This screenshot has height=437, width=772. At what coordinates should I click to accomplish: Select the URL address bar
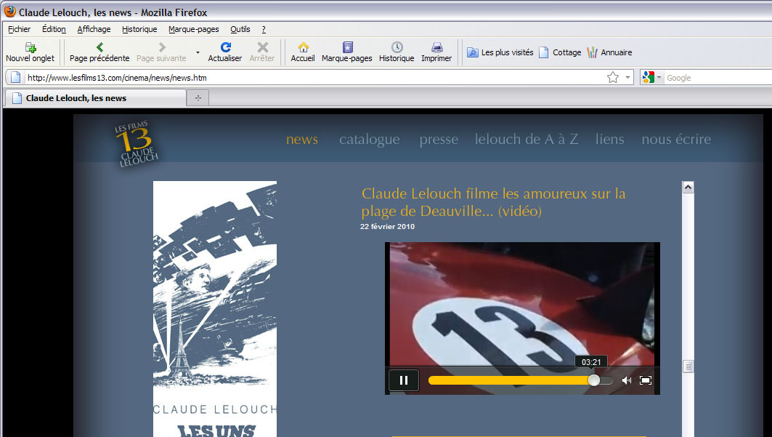(315, 78)
